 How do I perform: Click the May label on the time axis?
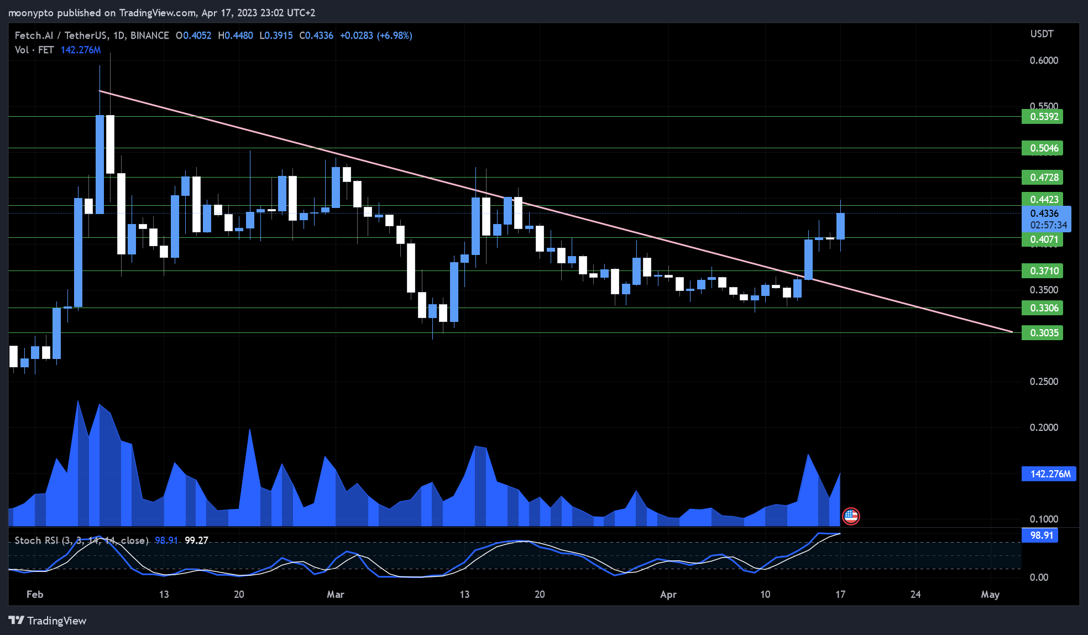point(990,595)
